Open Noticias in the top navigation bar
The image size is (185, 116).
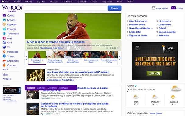point(28,2)
